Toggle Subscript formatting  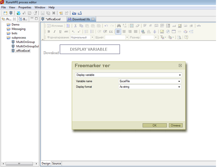click(73, 32)
